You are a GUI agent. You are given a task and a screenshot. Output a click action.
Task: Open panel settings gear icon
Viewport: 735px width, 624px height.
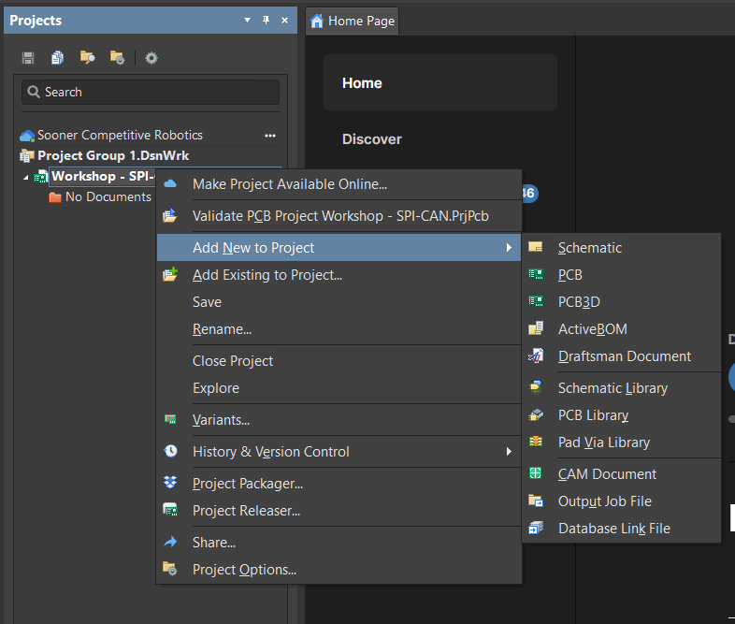tap(151, 58)
